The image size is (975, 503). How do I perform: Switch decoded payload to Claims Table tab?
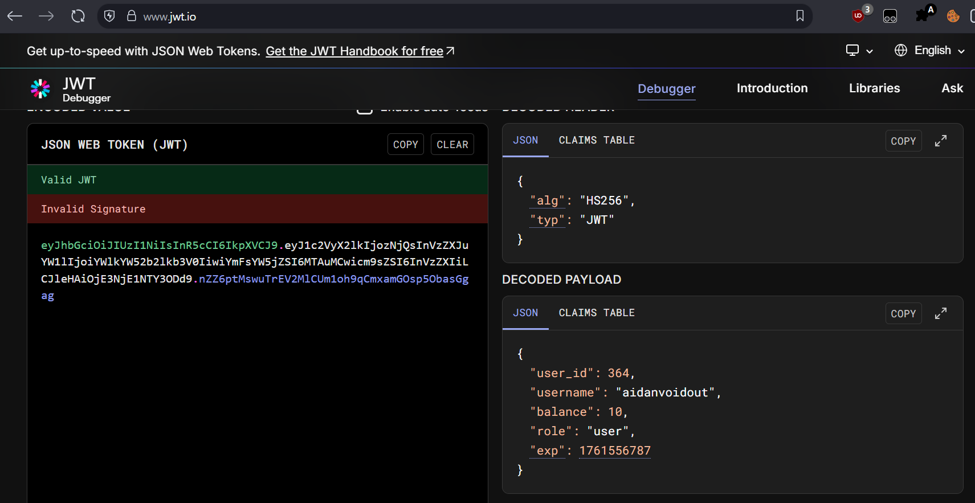[x=596, y=313]
